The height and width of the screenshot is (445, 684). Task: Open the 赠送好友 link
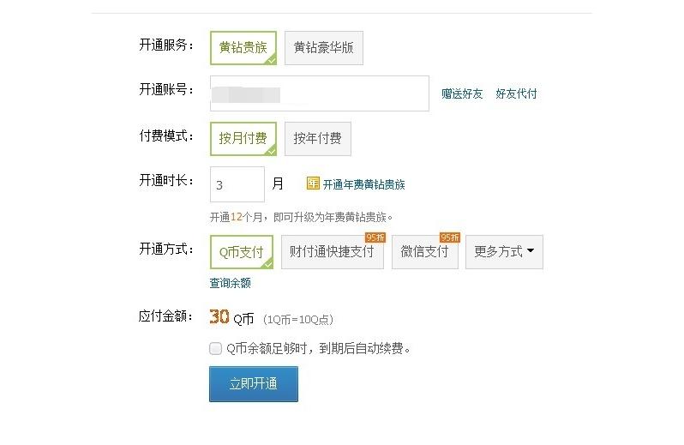point(462,94)
